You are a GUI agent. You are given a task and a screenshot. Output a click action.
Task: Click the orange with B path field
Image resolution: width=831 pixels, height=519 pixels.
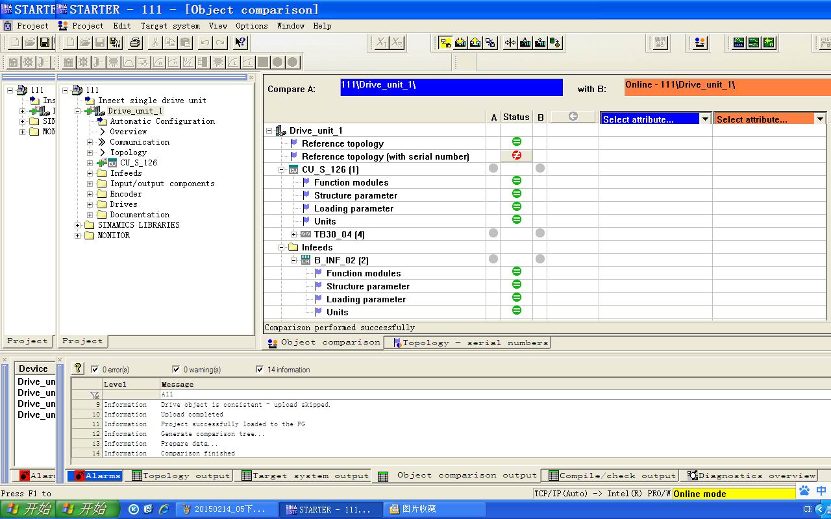tap(726, 88)
